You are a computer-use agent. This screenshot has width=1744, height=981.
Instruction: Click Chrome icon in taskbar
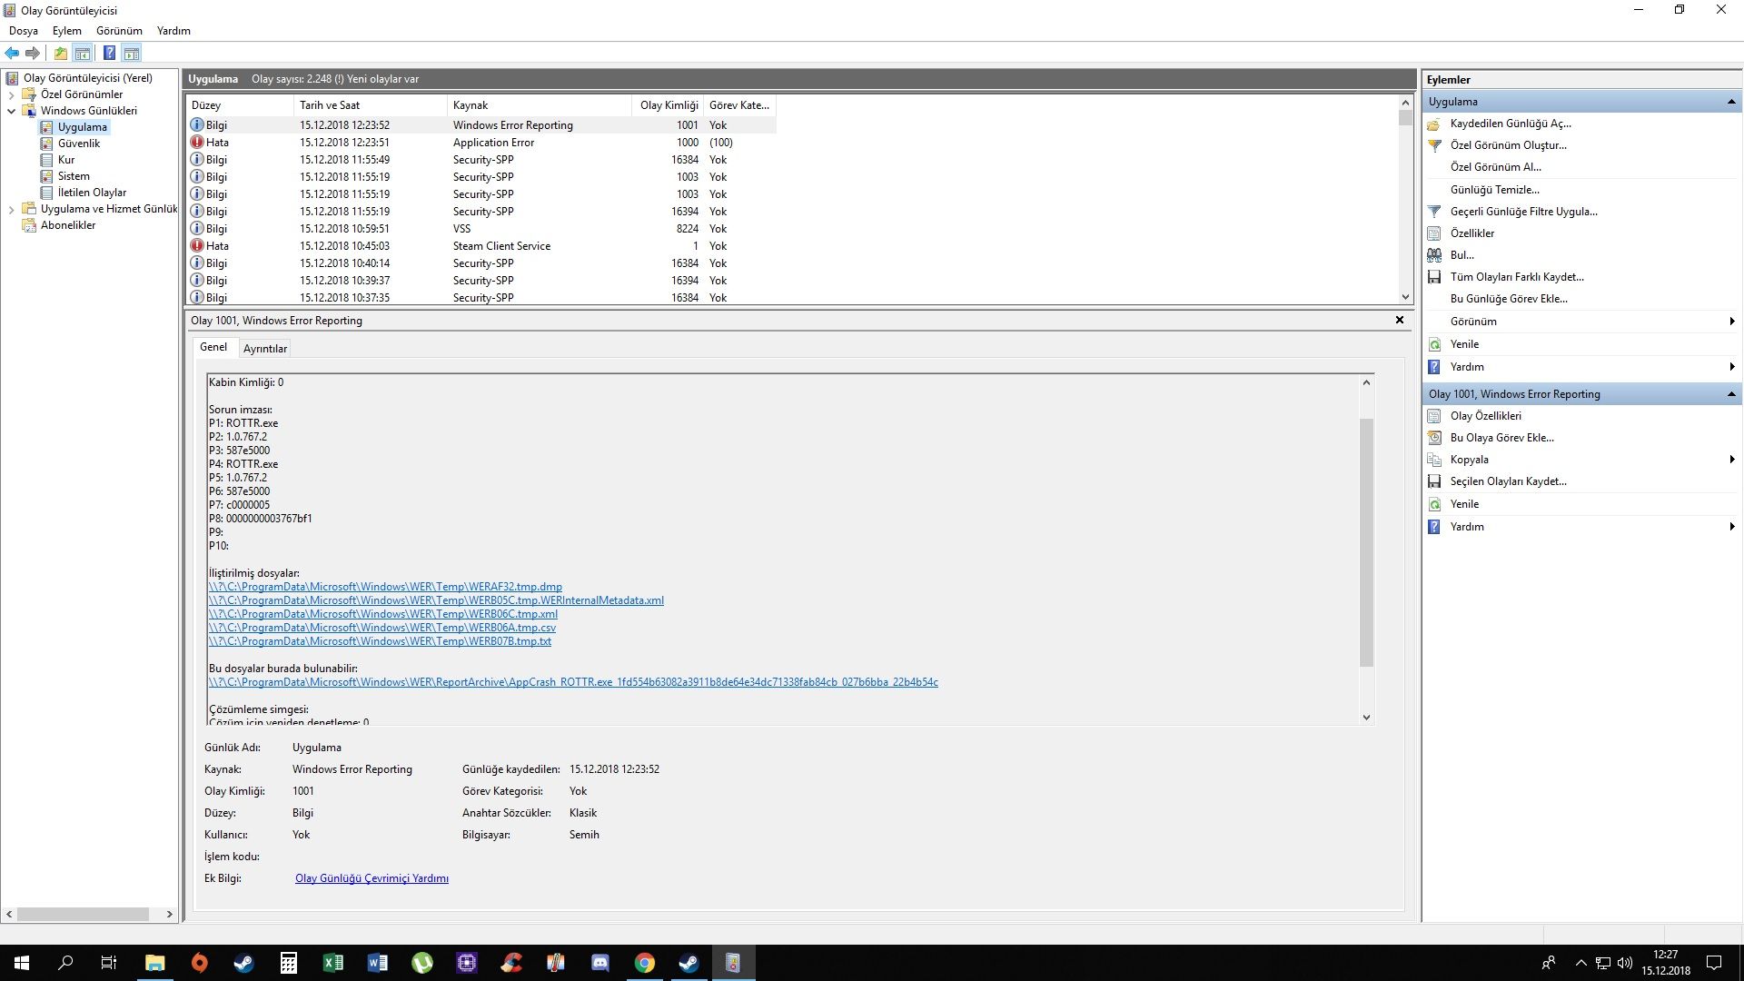644,963
